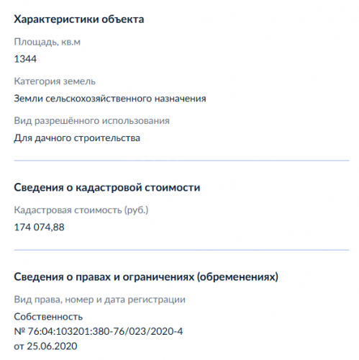The image size is (359, 360).
Task: Click the word (обременениях) in the heading
Action: pos(237,277)
